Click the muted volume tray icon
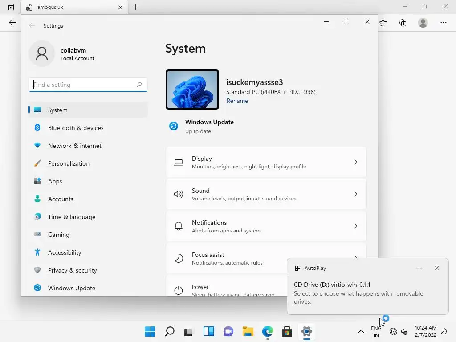This screenshot has height=342, width=456. pos(404,331)
